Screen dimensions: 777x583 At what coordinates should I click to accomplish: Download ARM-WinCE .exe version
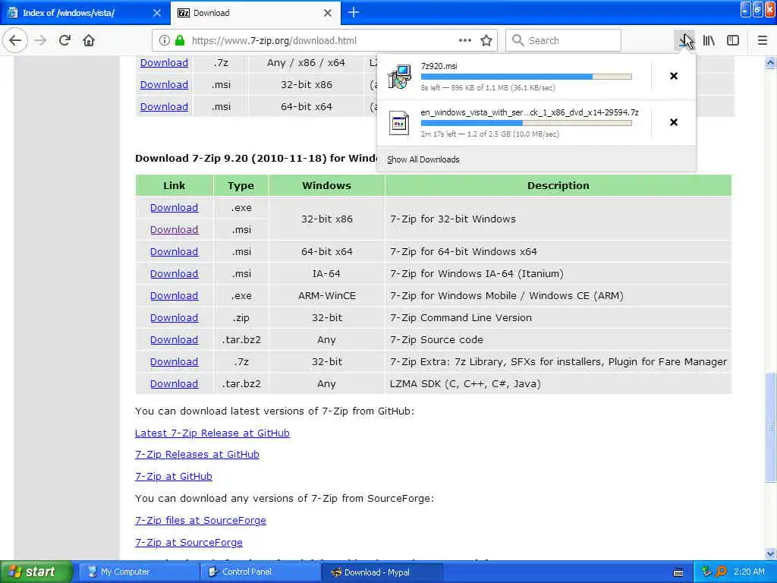[x=174, y=295]
